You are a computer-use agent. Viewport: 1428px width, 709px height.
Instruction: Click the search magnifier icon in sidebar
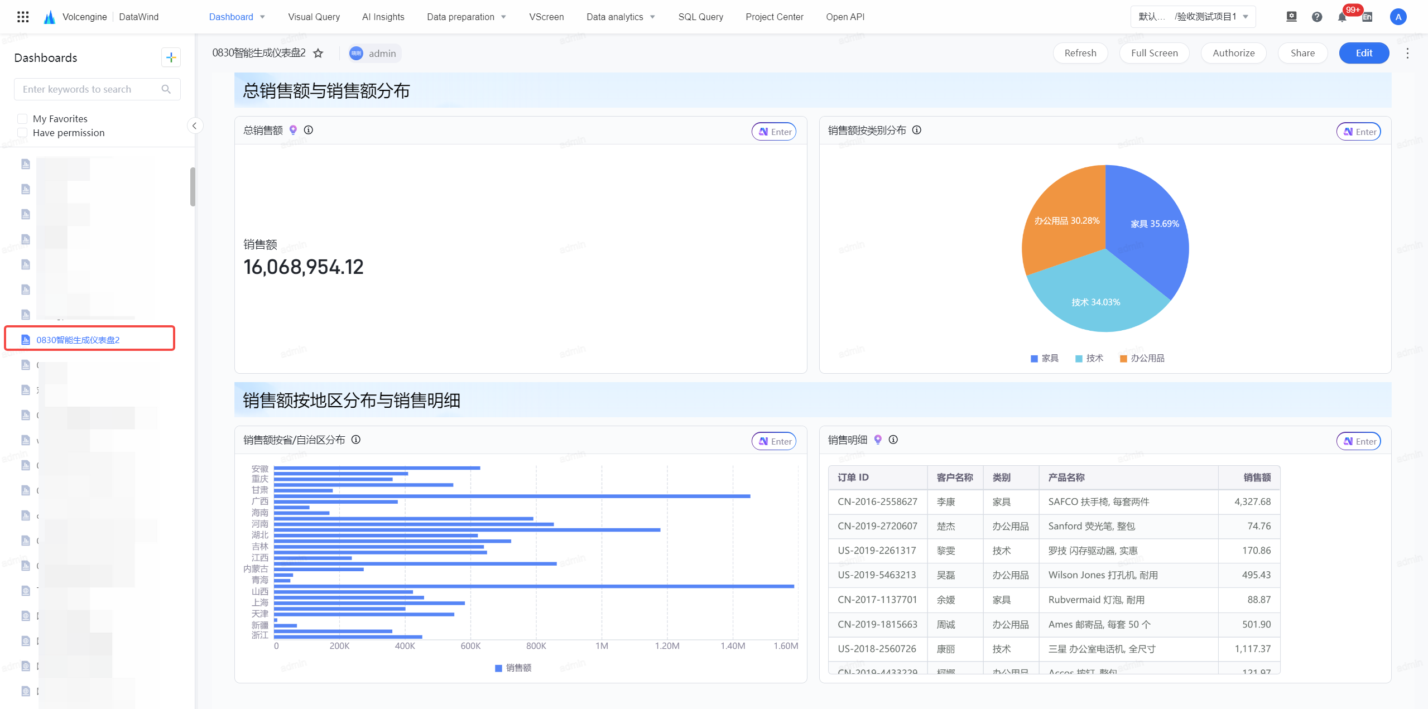166,89
